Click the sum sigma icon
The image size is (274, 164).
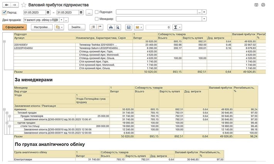(176, 27)
